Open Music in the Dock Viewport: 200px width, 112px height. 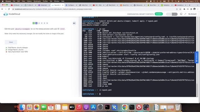click(79, 107)
